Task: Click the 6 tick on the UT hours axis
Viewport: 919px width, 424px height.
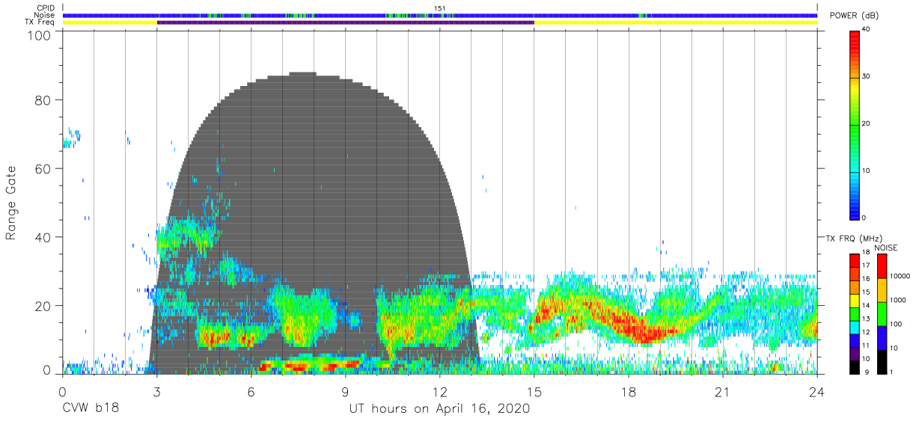Action: pos(251,392)
